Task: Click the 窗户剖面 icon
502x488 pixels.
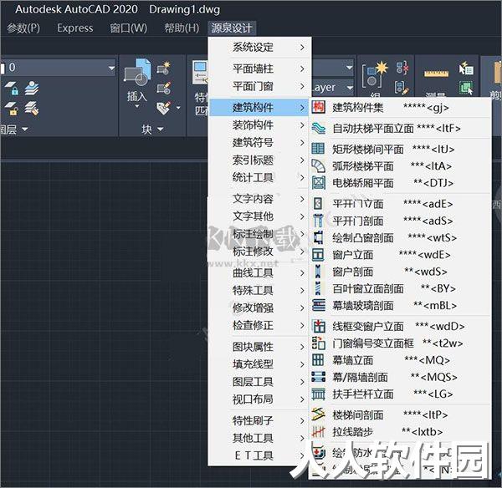Action: pos(318,272)
